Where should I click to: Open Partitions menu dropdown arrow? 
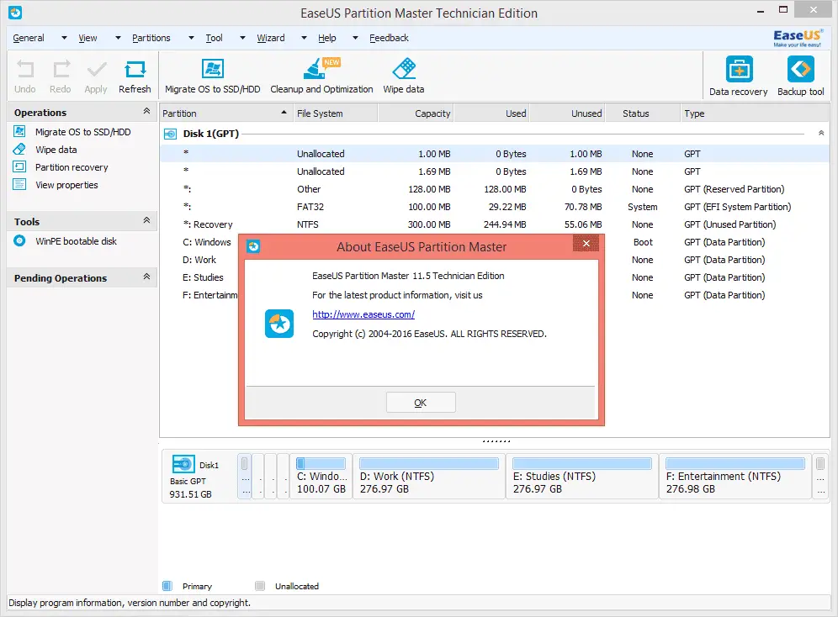tap(191, 38)
